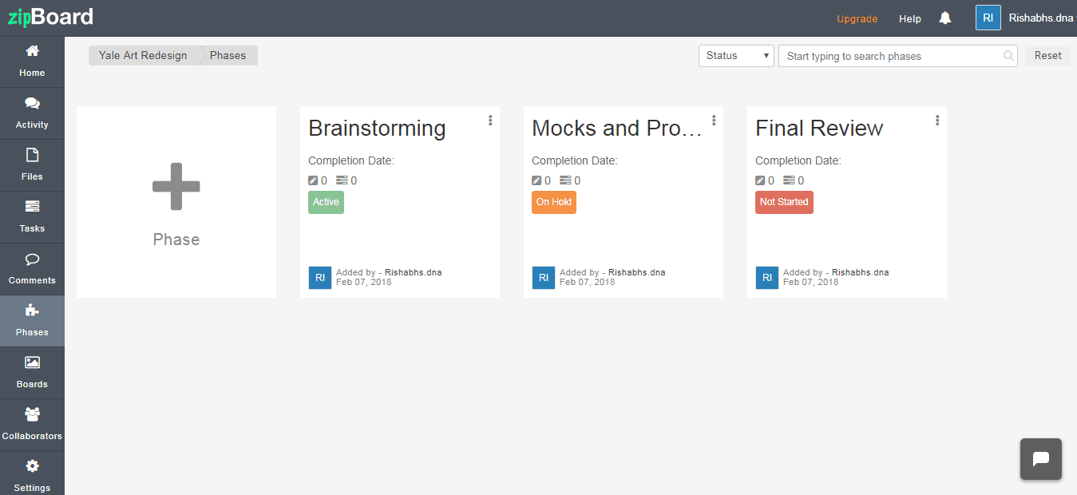This screenshot has width=1077, height=495.
Task: Expand the Status filter dropdown
Action: 735,56
